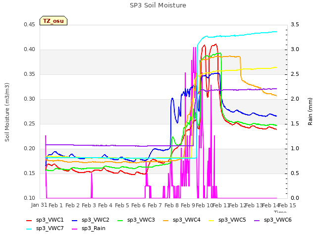
Task: Click the 0.35 soil moisture tick label
Action: click(x=29, y=74)
